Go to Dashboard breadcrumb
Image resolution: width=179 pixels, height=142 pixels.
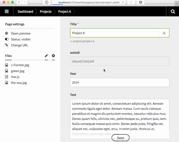pos(25,12)
